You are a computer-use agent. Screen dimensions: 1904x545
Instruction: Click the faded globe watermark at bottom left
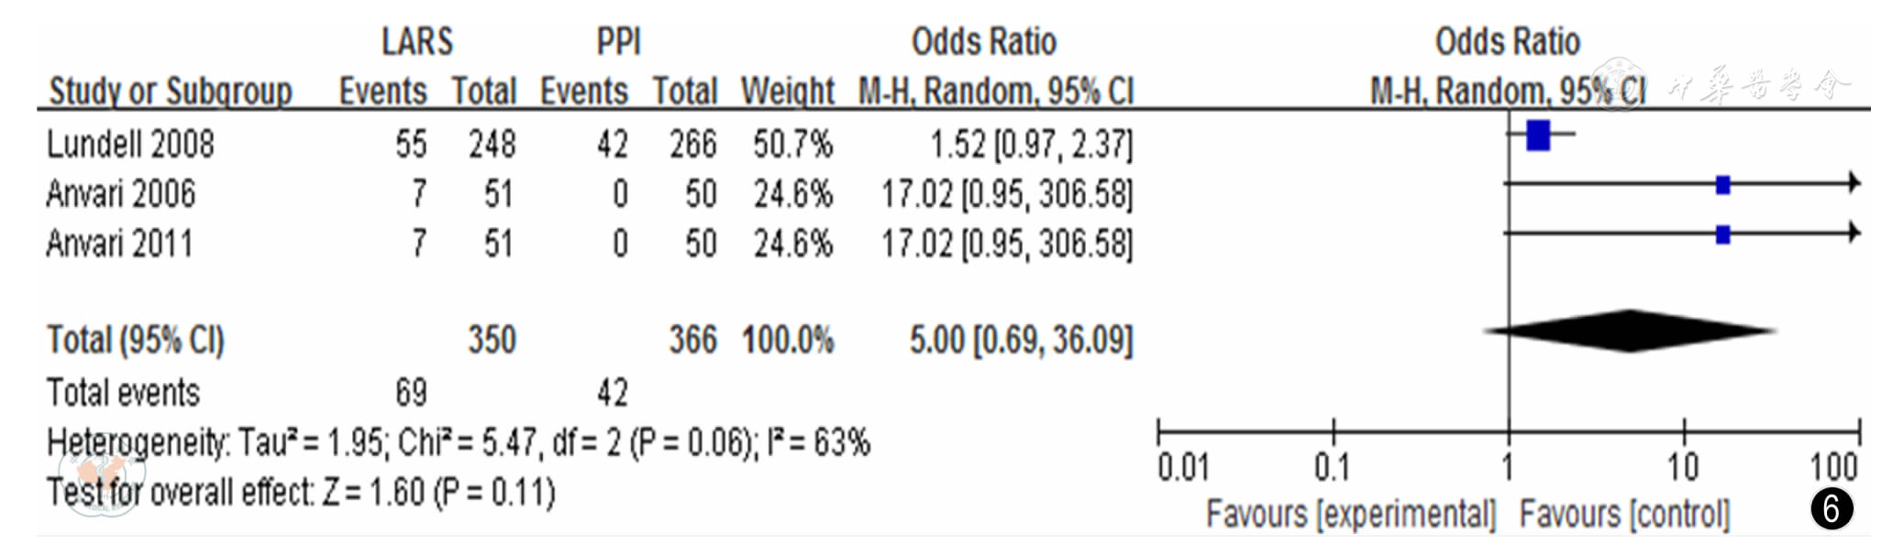coord(95,483)
